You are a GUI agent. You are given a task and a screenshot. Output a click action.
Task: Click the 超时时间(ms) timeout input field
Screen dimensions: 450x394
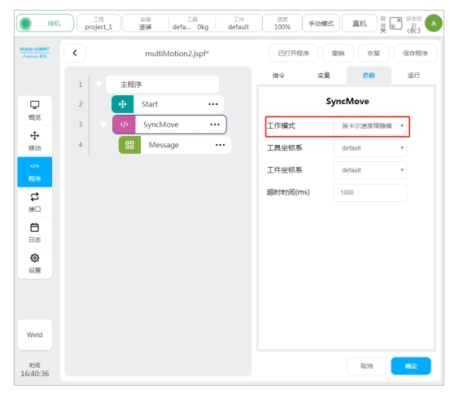point(370,192)
